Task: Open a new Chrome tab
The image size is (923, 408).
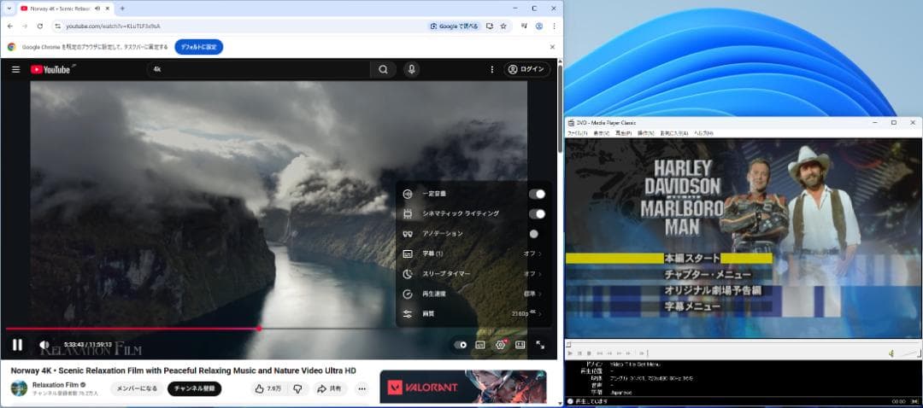Action: click(122, 9)
